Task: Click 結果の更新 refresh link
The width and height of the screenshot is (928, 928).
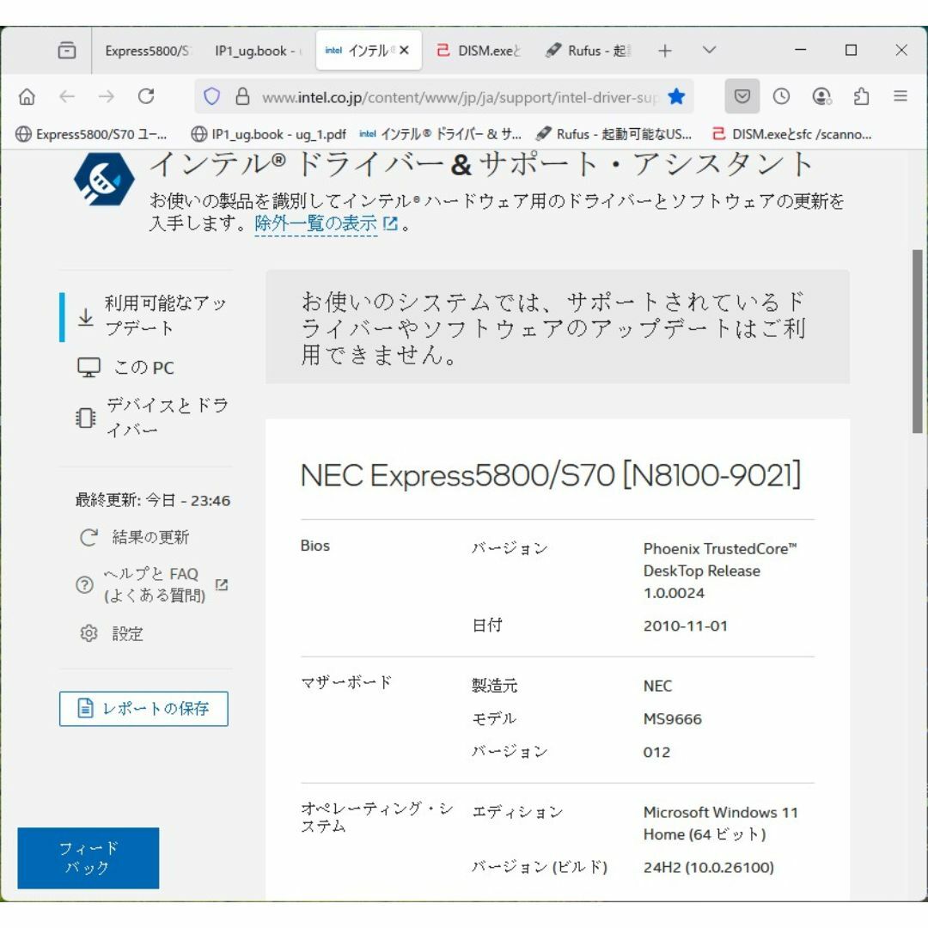Action: coord(135,537)
